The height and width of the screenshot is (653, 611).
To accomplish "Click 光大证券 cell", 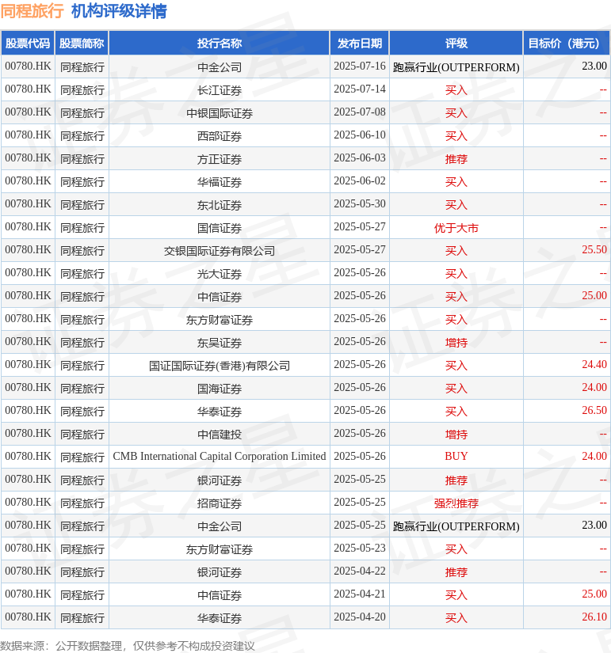I will 220,274.
